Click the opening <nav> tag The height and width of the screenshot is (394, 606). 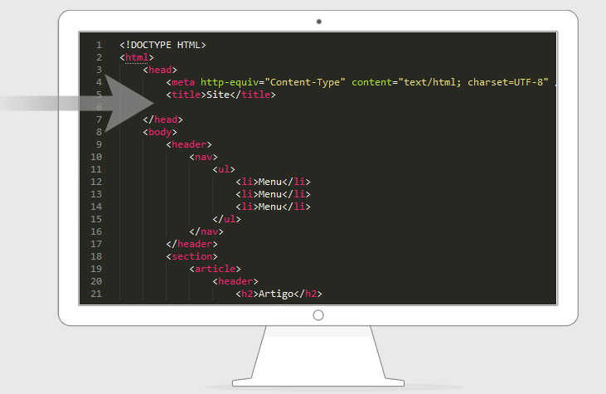(x=204, y=157)
